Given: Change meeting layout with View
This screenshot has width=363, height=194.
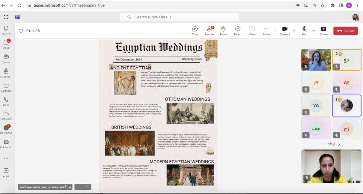Looking at the screenshot, I should point(252,30).
